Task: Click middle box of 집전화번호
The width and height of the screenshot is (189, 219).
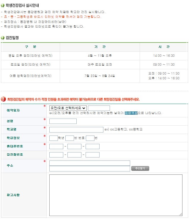Action: pyautogui.click(x=74, y=155)
